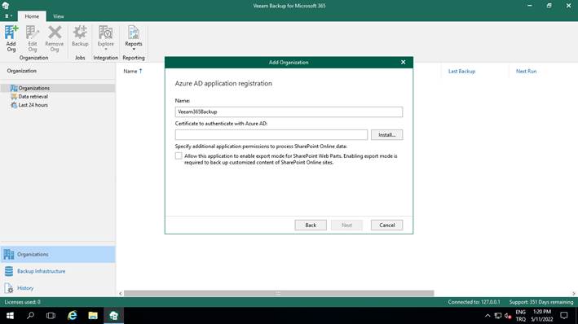Screen dimensions: 578x324
Task: Open the Backup Infrastructure navigation pane
Action: [x=58, y=271]
